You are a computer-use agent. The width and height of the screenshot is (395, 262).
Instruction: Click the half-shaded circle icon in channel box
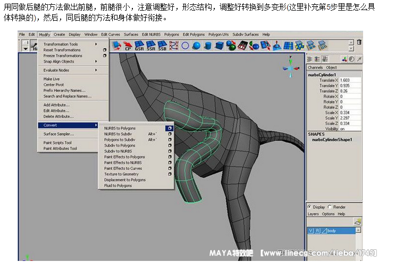coord(351,59)
